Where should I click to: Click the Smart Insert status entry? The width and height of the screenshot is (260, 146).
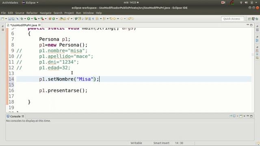[x=161, y=143]
